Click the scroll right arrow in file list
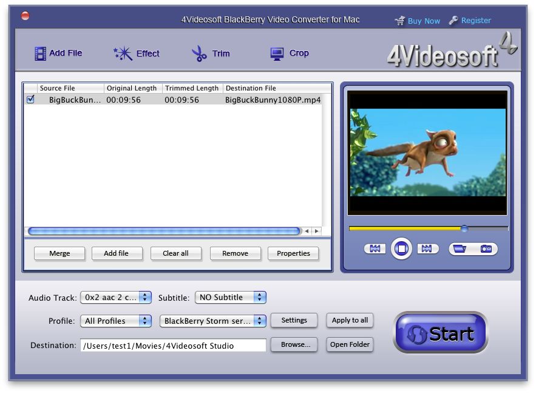The image size is (536, 393). tap(316, 231)
